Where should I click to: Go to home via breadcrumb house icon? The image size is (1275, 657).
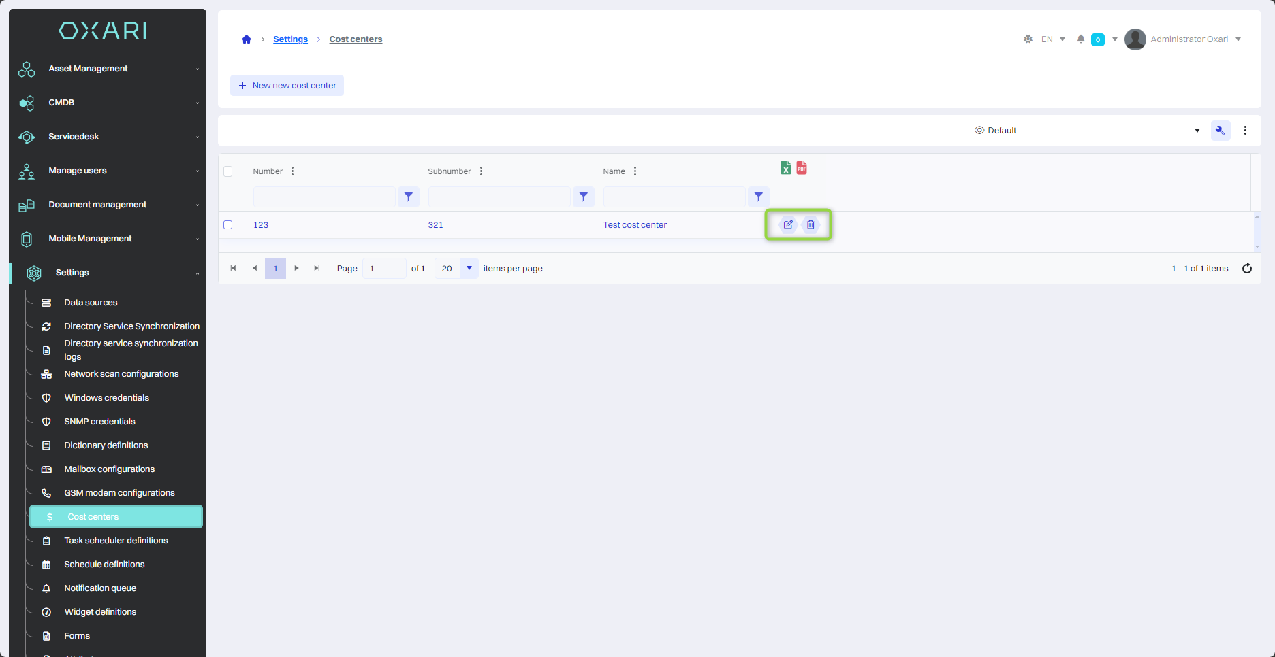[x=247, y=39]
